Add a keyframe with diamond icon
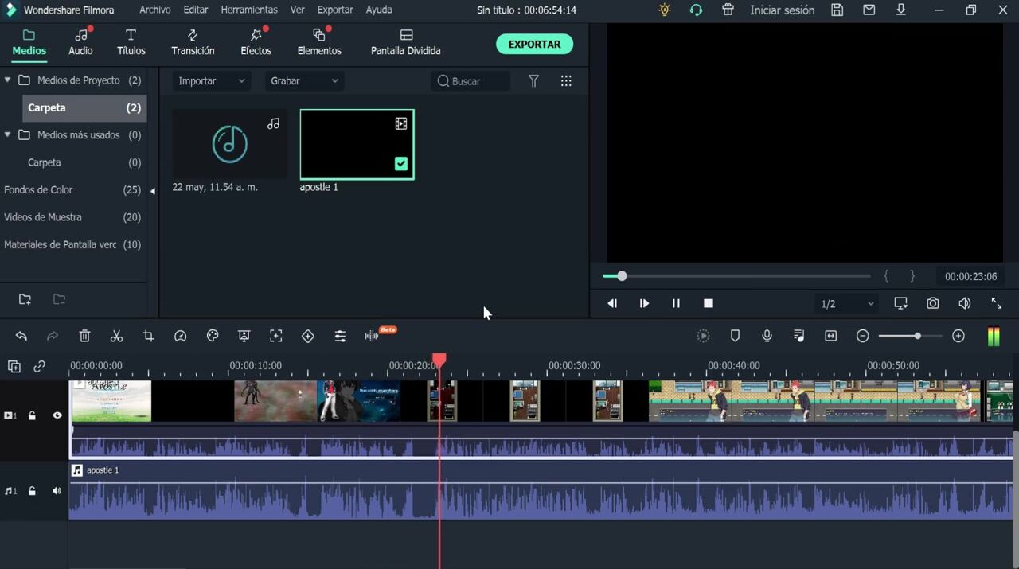1019x569 pixels. pos(308,337)
